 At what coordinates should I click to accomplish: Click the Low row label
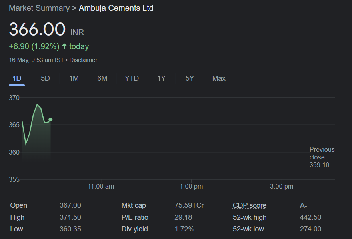[17, 229]
